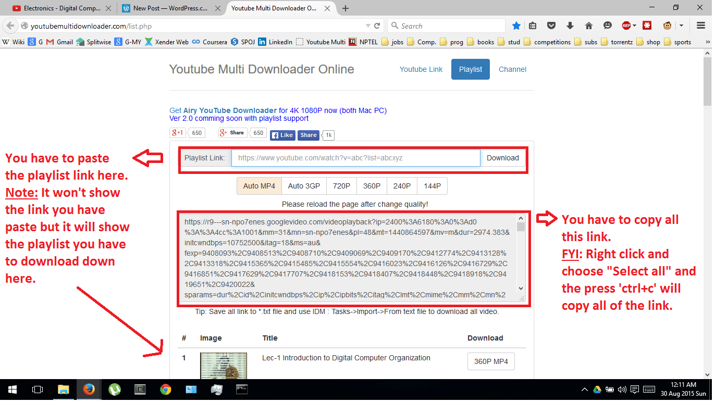The height and width of the screenshot is (402, 715).
Task: Close the Youtube Multi Downloader tab
Action: point(327,8)
